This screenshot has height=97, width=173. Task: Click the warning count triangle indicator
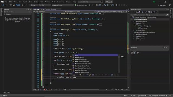51,90
